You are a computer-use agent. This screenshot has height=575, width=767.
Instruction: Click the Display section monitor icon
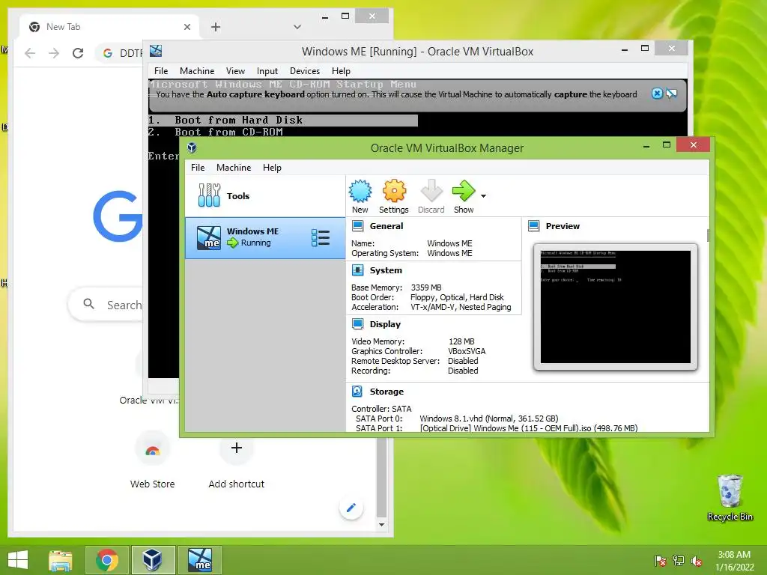tap(358, 324)
